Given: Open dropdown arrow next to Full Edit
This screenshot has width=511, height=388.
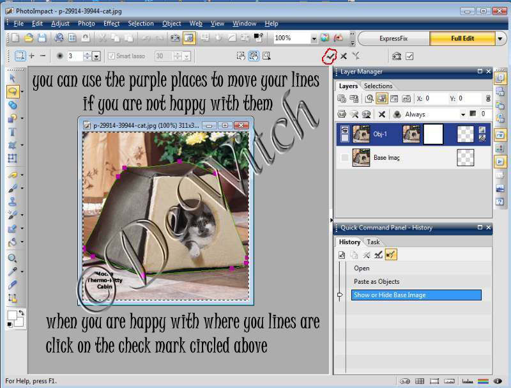Looking at the screenshot, I should tap(499, 38).
